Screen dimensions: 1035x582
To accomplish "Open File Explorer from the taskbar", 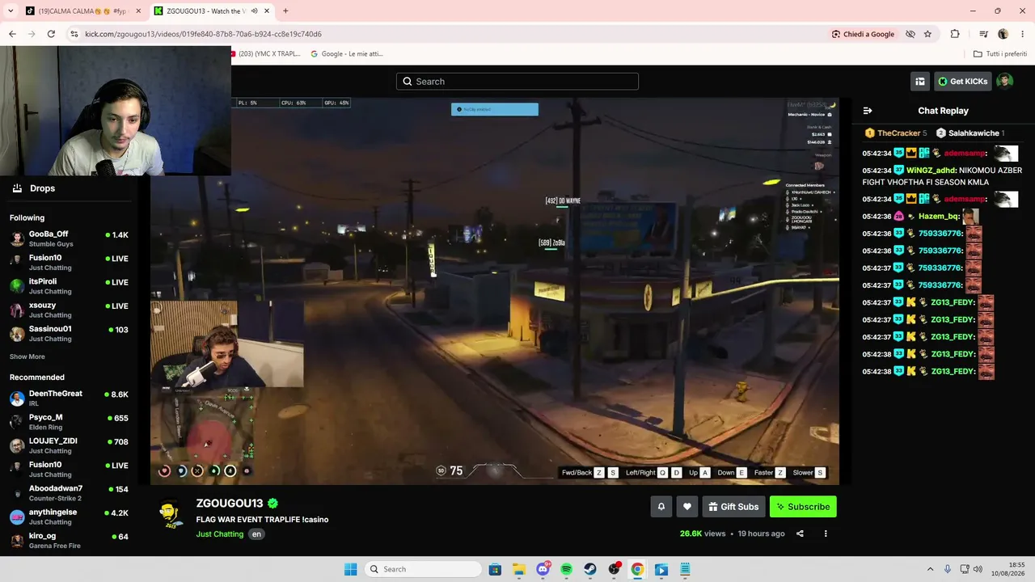I will [518, 569].
